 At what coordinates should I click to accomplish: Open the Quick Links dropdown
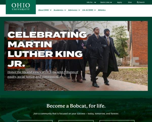106,2
